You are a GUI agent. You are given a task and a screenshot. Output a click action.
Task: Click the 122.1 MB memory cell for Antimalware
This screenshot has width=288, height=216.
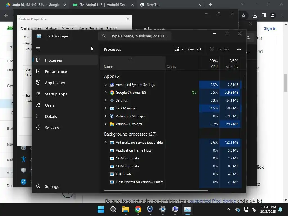pos(230,143)
